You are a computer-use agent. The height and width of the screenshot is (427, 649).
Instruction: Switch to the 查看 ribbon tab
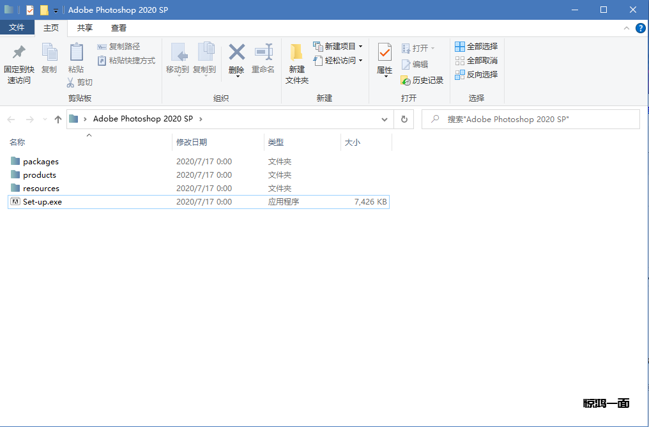(119, 28)
